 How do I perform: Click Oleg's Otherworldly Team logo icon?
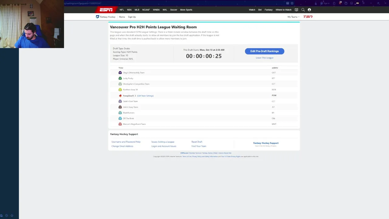120,73
